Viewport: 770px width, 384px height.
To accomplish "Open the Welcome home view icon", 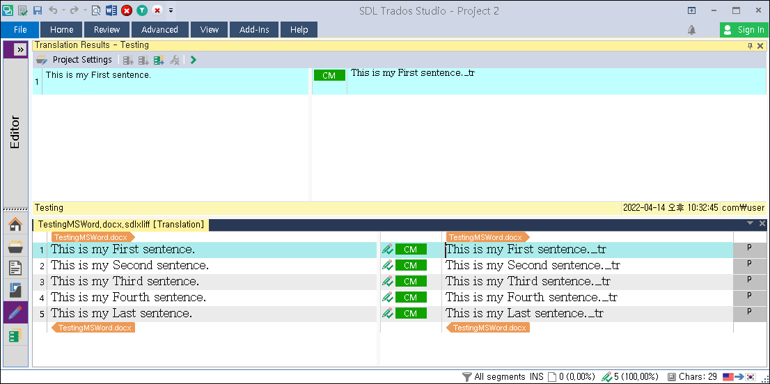I will (x=16, y=225).
